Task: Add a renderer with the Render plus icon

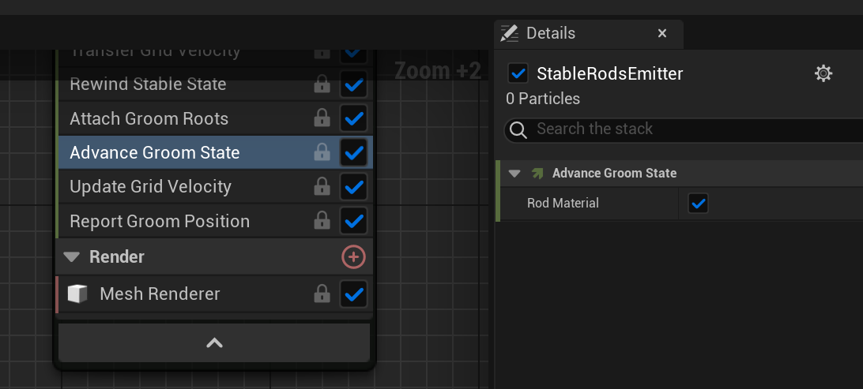Action: coord(353,256)
